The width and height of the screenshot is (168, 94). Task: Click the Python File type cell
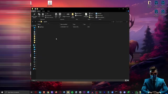click(76, 27)
